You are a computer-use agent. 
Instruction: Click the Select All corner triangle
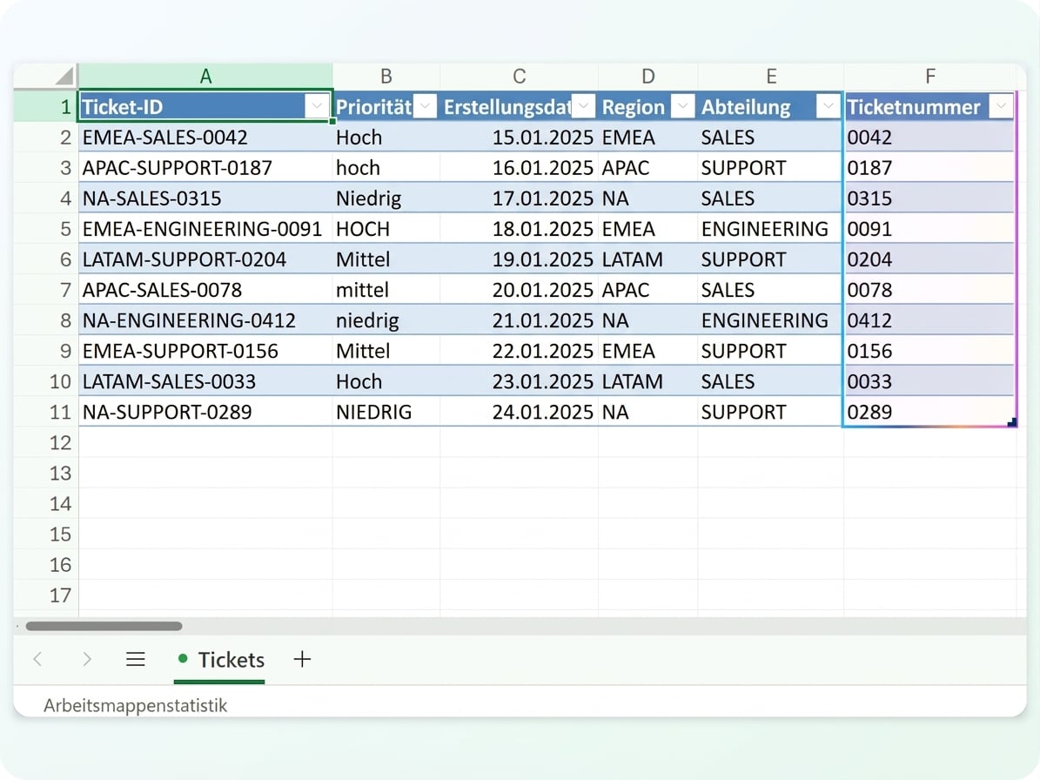(x=64, y=76)
